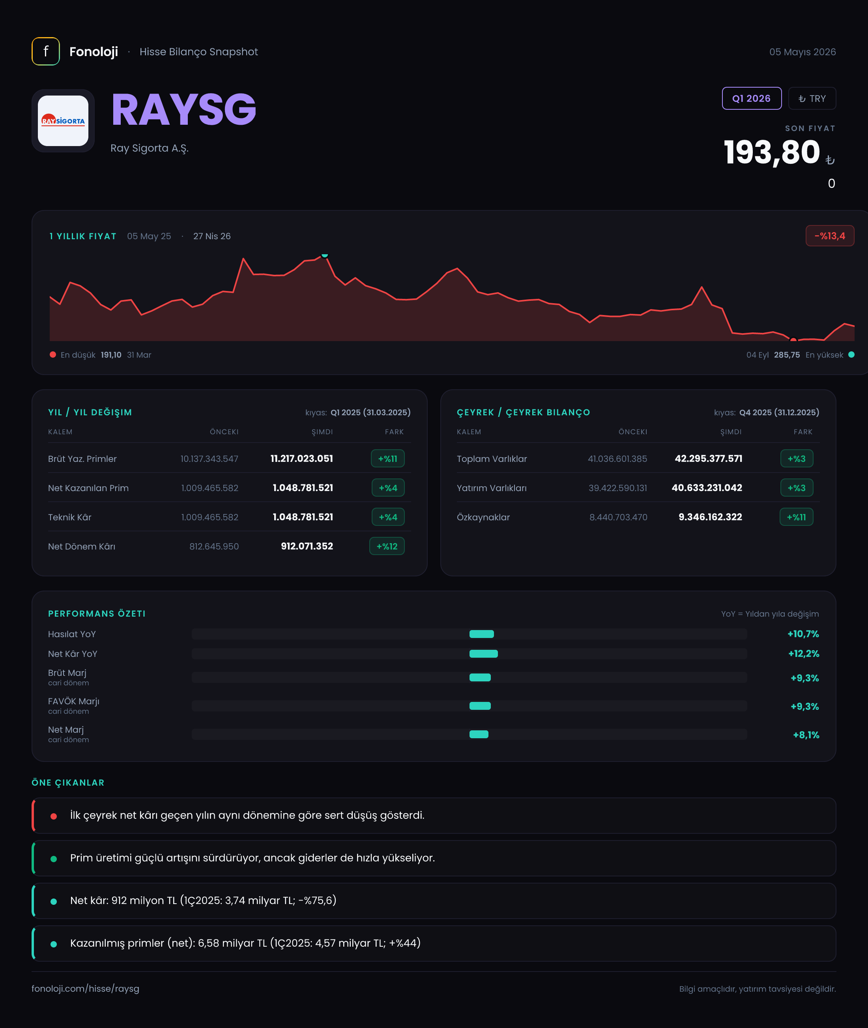868x1028 pixels.
Task: Click the +%11 badge for Özkaynaklar
Action: pyautogui.click(x=796, y=517)
